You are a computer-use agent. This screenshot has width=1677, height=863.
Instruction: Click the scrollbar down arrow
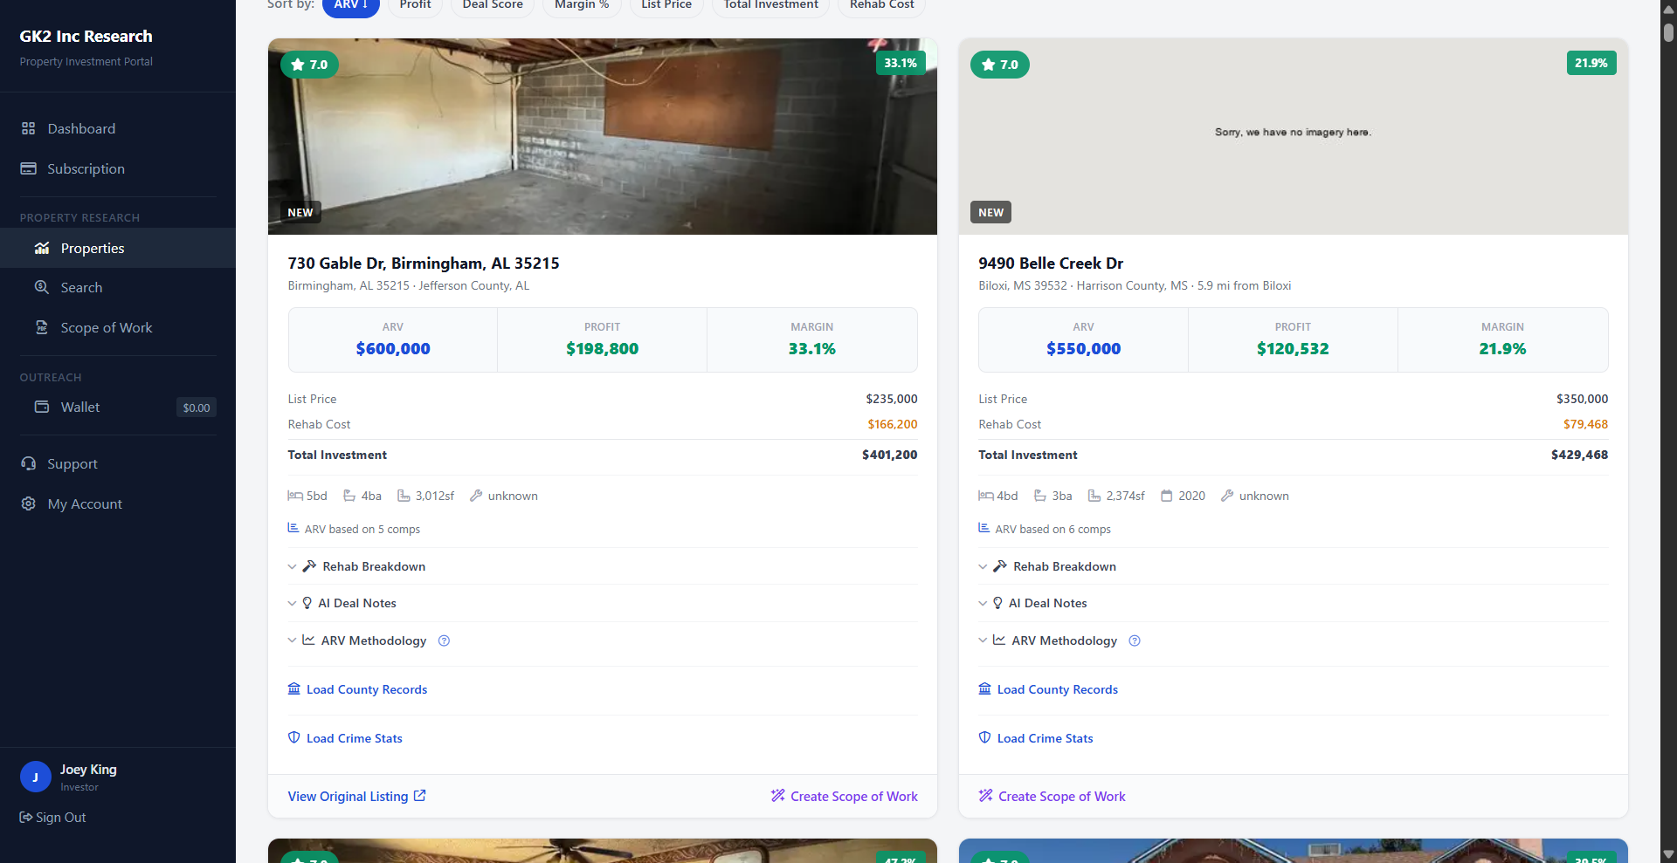(x=1667, y=854)
